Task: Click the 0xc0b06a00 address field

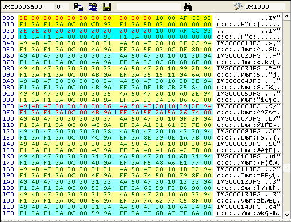Action: [x=28, y=7]
